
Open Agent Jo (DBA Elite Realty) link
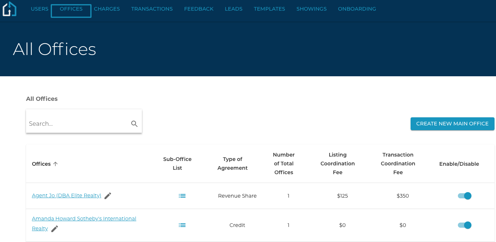coord(66,195)
